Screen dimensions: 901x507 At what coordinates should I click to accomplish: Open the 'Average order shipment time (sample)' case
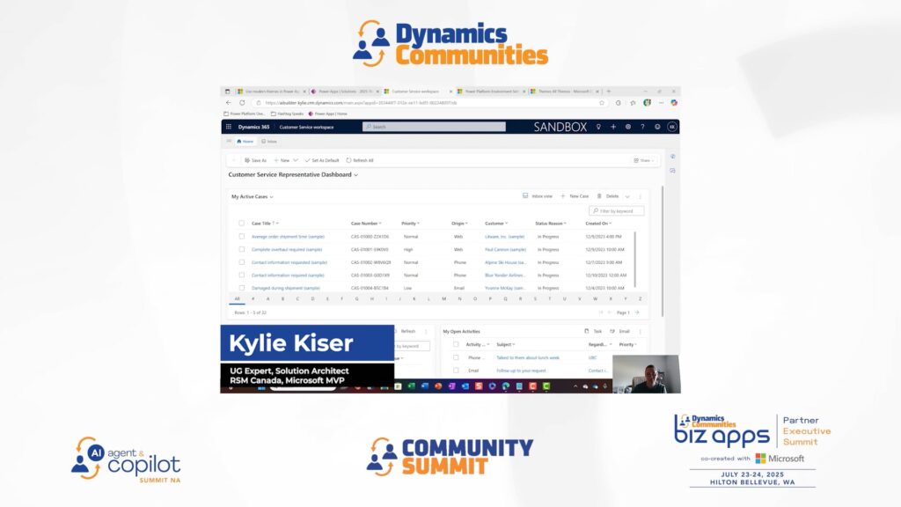pos(288,236)
